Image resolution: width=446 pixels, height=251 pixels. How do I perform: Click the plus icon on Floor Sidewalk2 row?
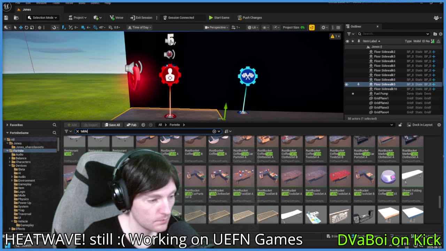[x=434, y=52]
